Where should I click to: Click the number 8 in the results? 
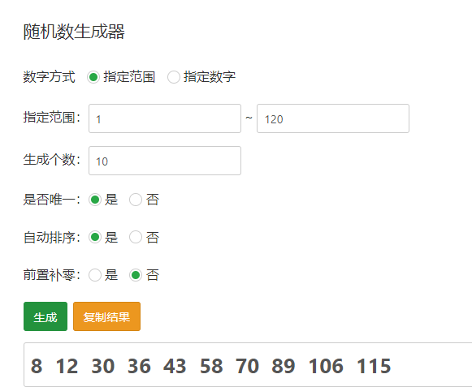click(x=37, y=366)
